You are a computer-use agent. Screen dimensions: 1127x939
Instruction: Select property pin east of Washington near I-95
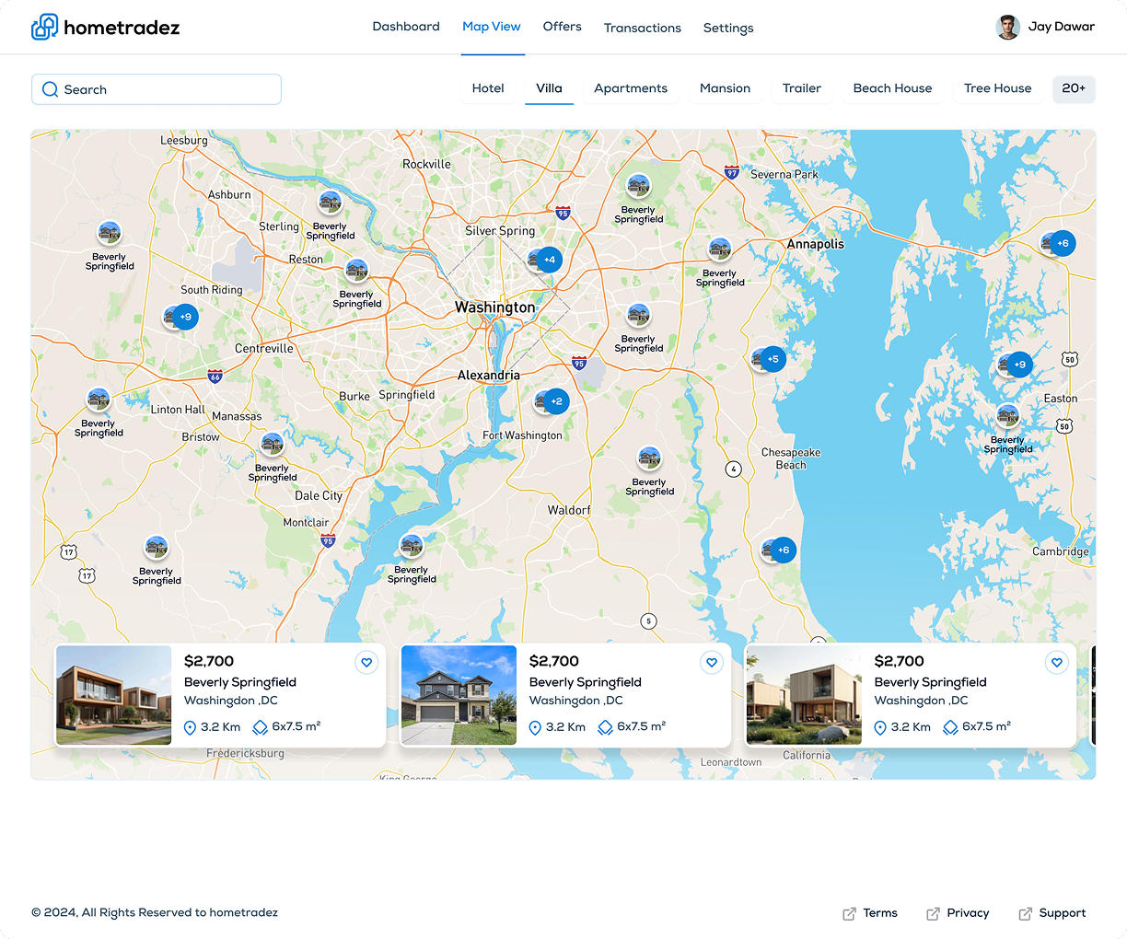(x=639, y=315)
